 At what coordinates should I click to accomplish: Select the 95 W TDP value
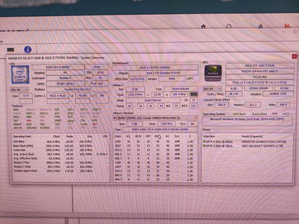[x=100, y=72]
